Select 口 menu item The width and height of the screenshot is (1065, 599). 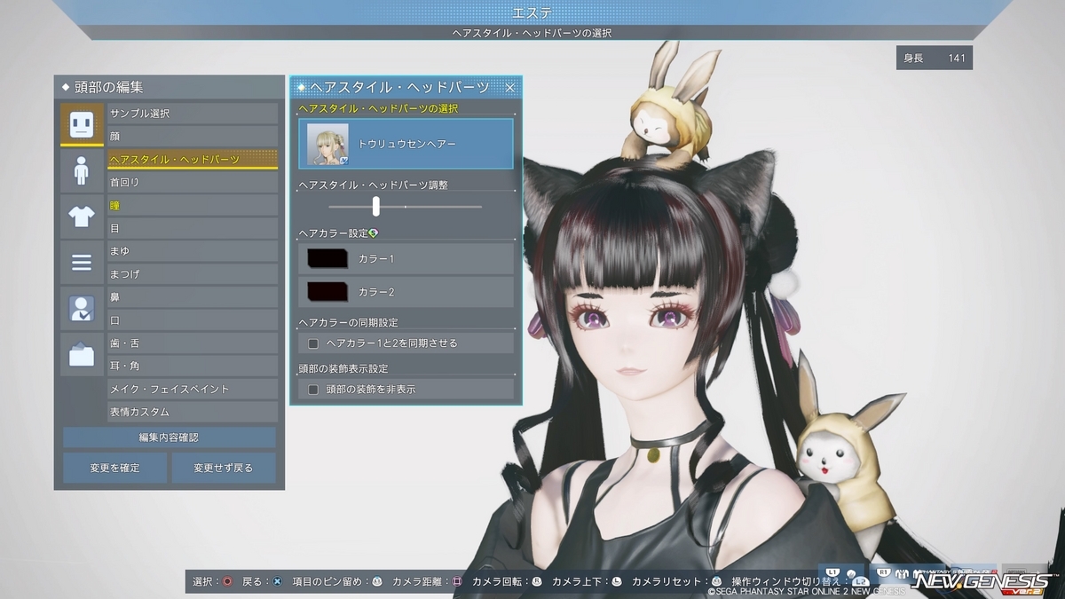(x=193, y=320)
